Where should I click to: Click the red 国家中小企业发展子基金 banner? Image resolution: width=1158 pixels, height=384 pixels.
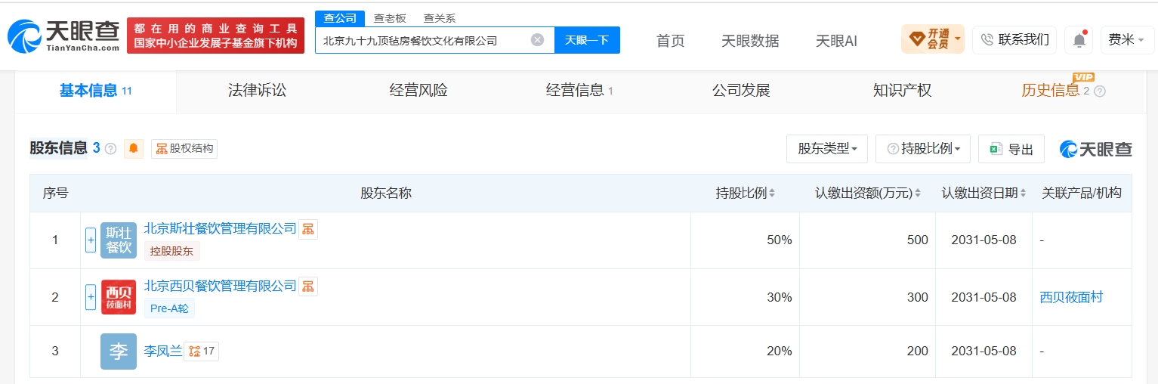[215, 36]
